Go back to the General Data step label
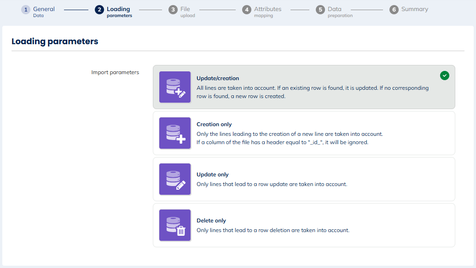 pyautogui.click(x=44, y=12)
